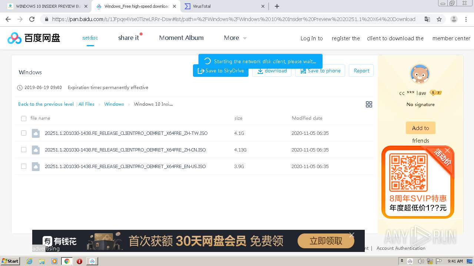Click the gold claim button in the bottom ad

[x=326, y=241]
